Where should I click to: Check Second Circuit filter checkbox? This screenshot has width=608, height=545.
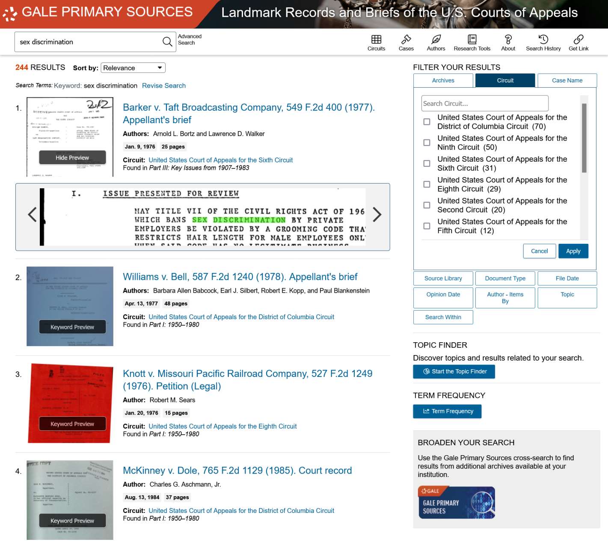[x=427, y=205]
